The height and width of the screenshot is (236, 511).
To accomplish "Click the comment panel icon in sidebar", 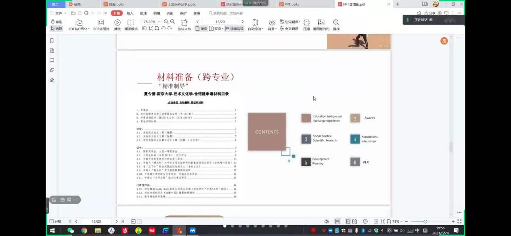I will tap(52, 61).
